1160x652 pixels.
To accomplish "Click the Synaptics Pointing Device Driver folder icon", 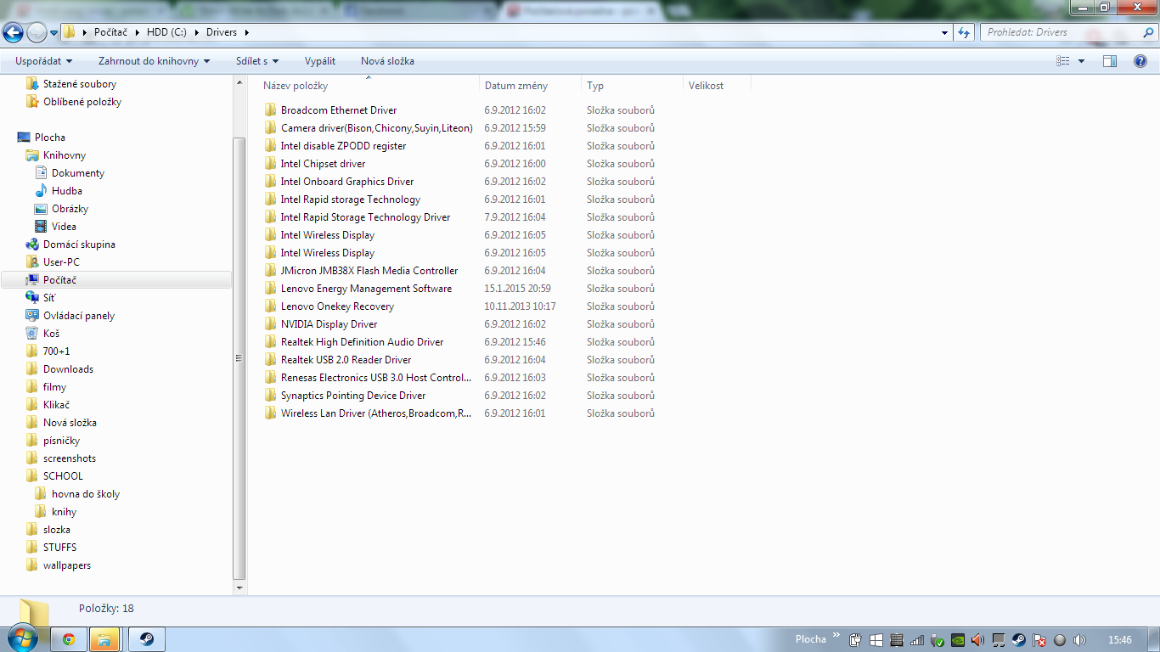I will click(271, 396).
